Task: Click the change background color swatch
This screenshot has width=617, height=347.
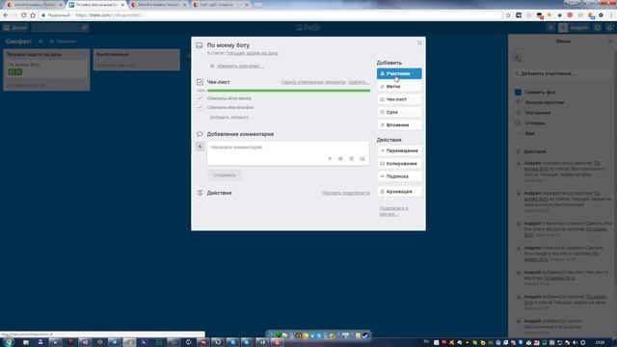Action: click(x=519, y=93)
